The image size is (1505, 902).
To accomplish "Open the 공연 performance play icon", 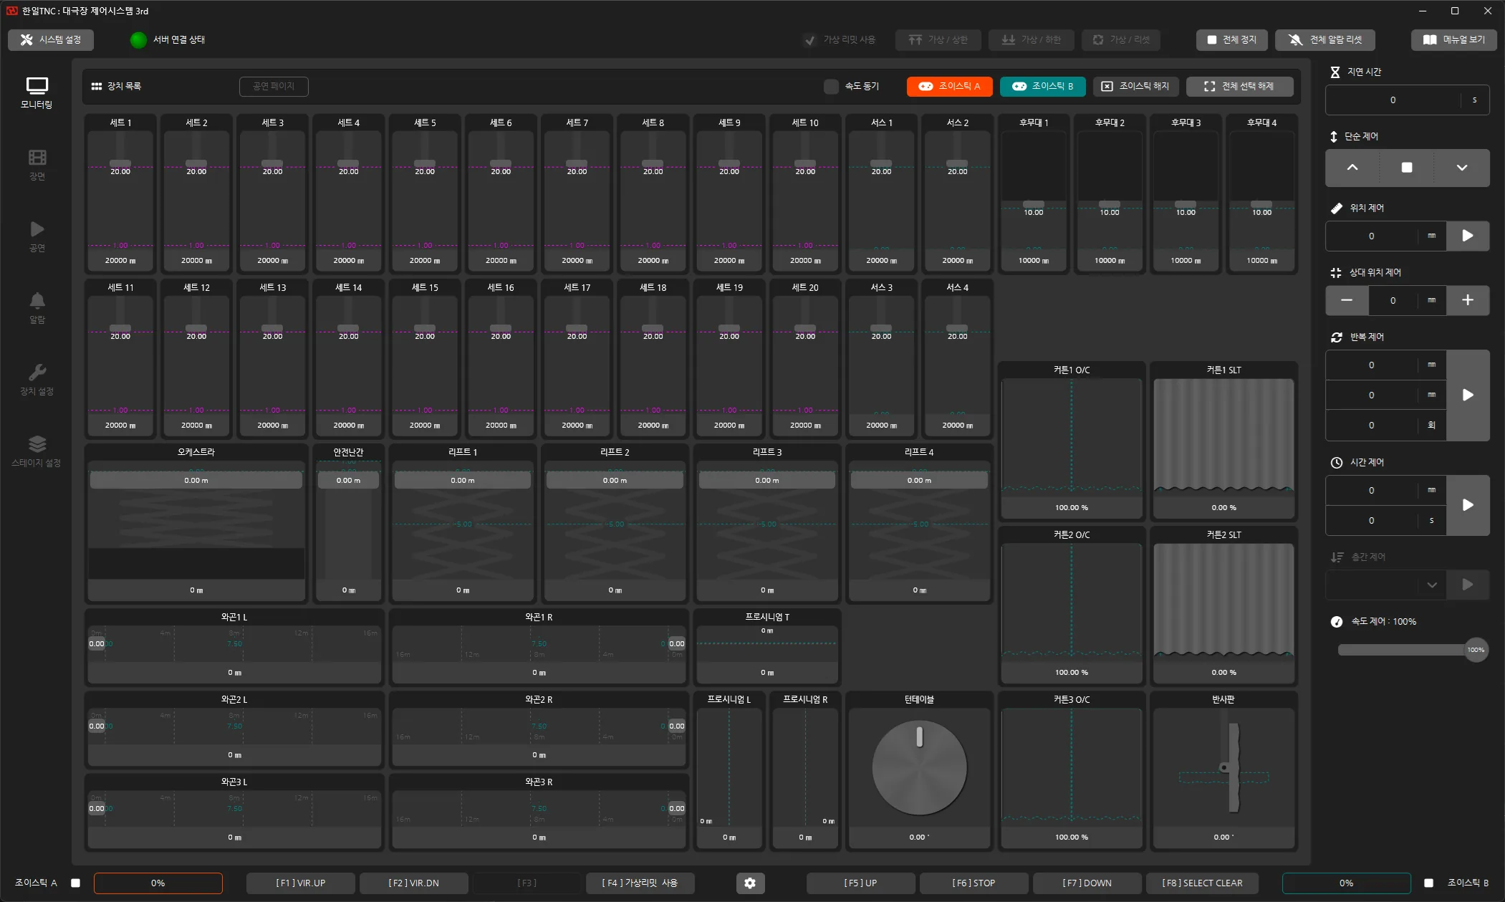I will pos(37,229).
